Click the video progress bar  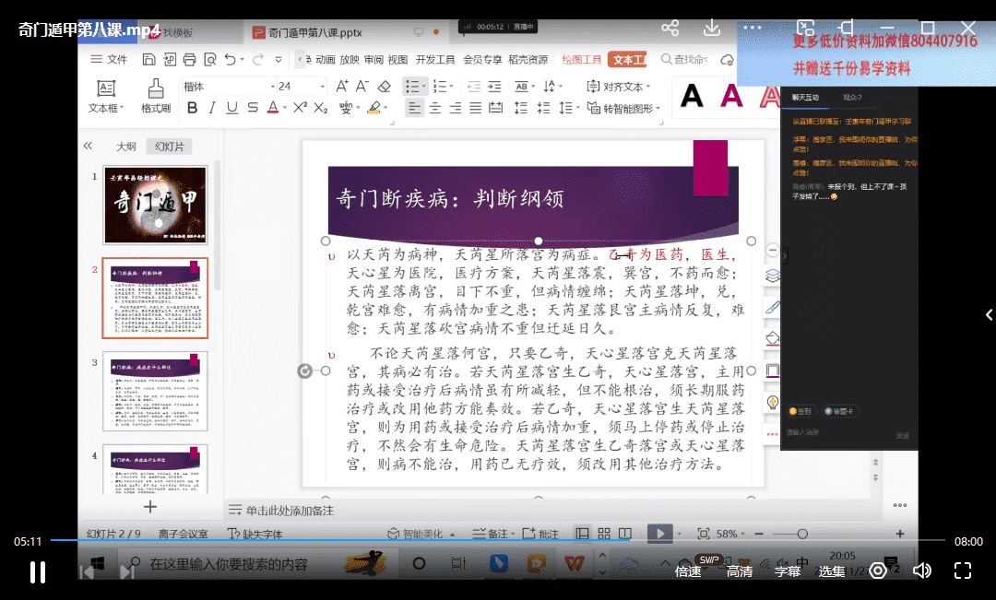[x=498, y=541]
